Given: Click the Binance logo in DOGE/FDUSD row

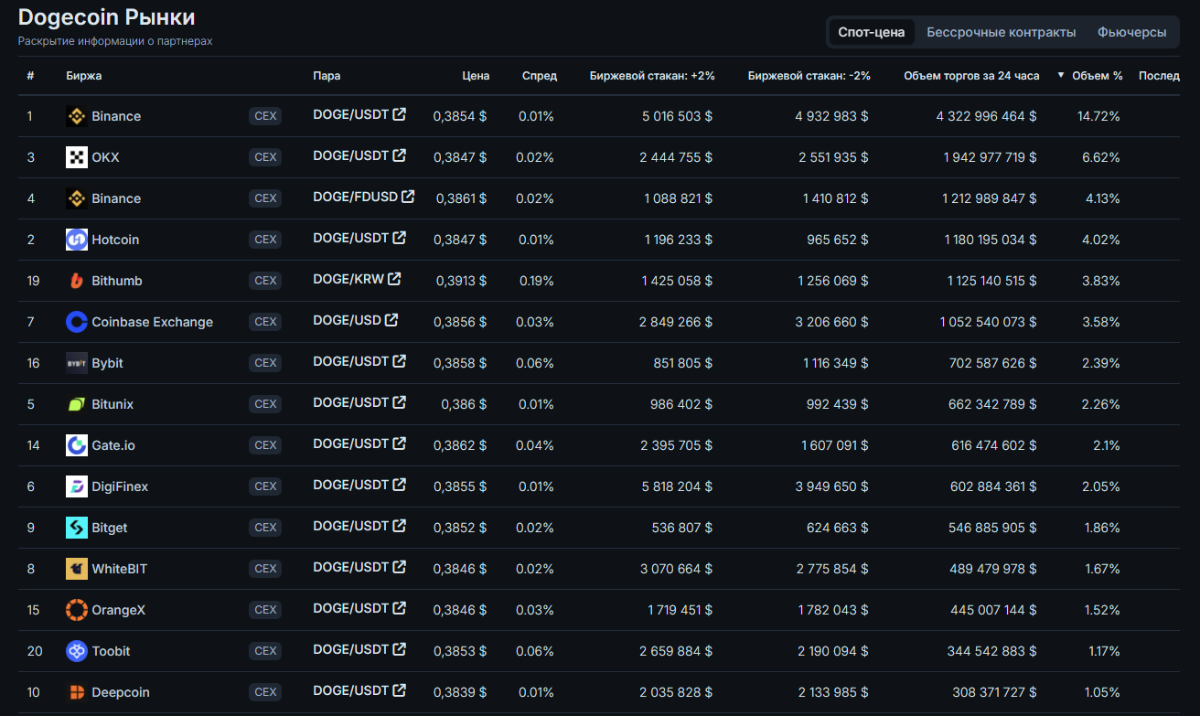Looking at the screenshot, I should [x=77, y=198].
